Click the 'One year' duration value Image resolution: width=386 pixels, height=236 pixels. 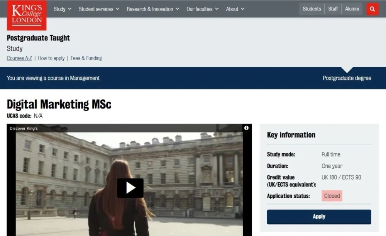[332, 166]
